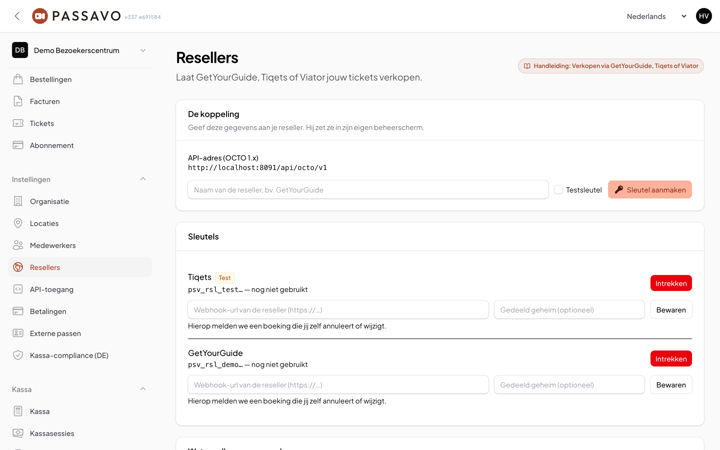The image size is (720, 450).
Task: Click the Organisatie building icon
Action: (x=18, y=201)
